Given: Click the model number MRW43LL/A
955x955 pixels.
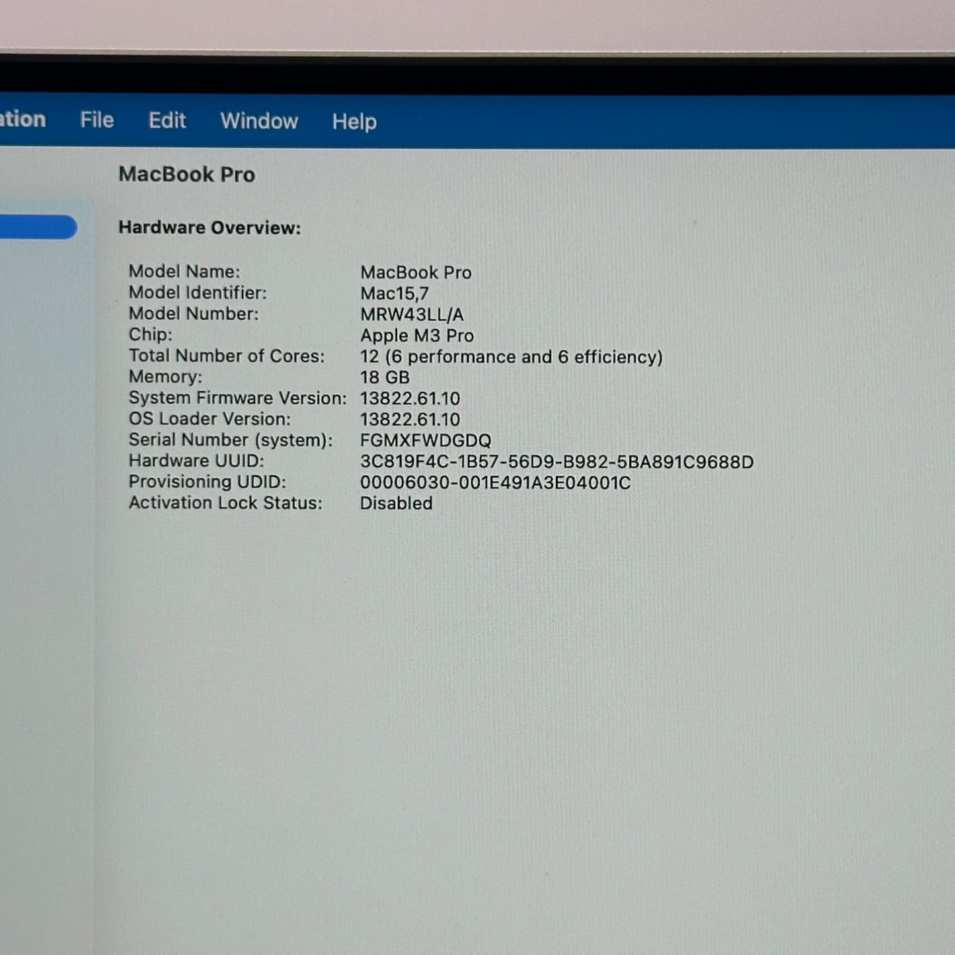Looking at the screenshot, I should pyautogui.click(x=412, y=315).
